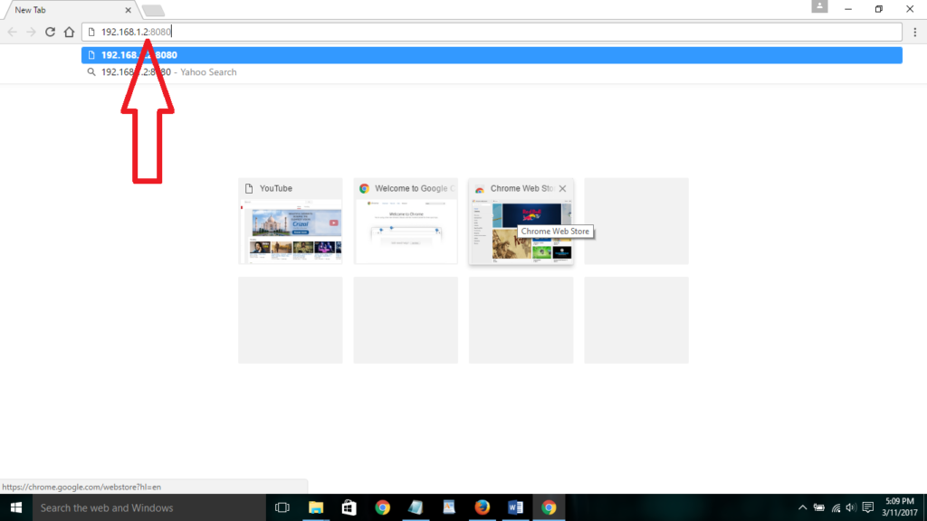Open Windows Store from the taskbar
This screenshot has height=521, width=927.
click(x=349, y=507)
